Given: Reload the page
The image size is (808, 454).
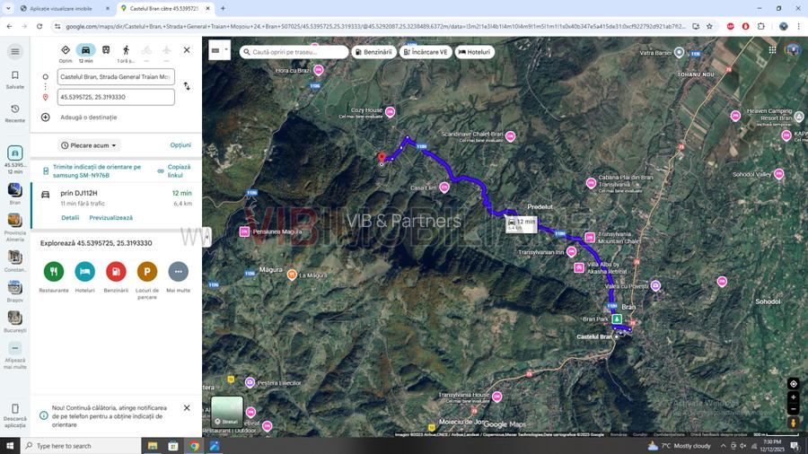Looking at the screenshot, I should click(40, 26).
